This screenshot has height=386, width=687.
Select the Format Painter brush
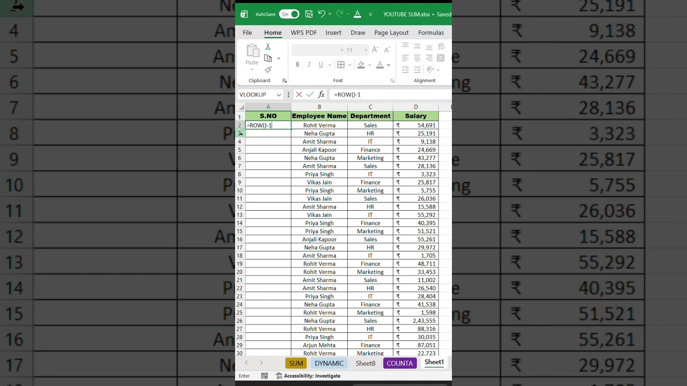[268, 70]
